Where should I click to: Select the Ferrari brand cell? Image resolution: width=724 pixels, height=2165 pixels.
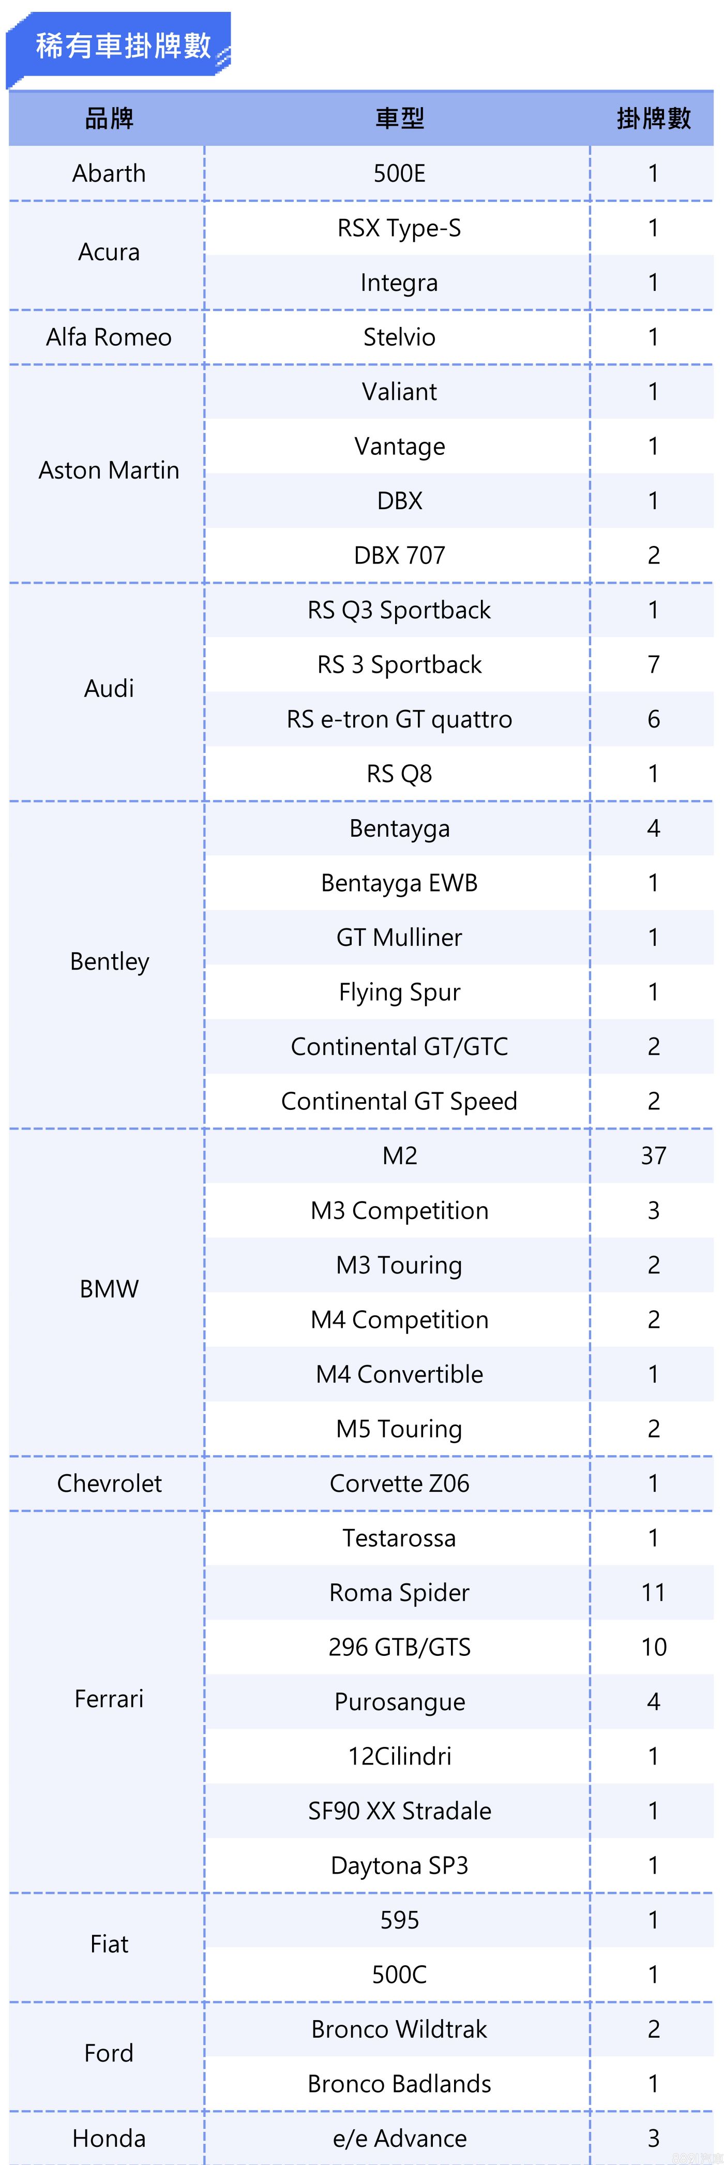(109, 1699)
